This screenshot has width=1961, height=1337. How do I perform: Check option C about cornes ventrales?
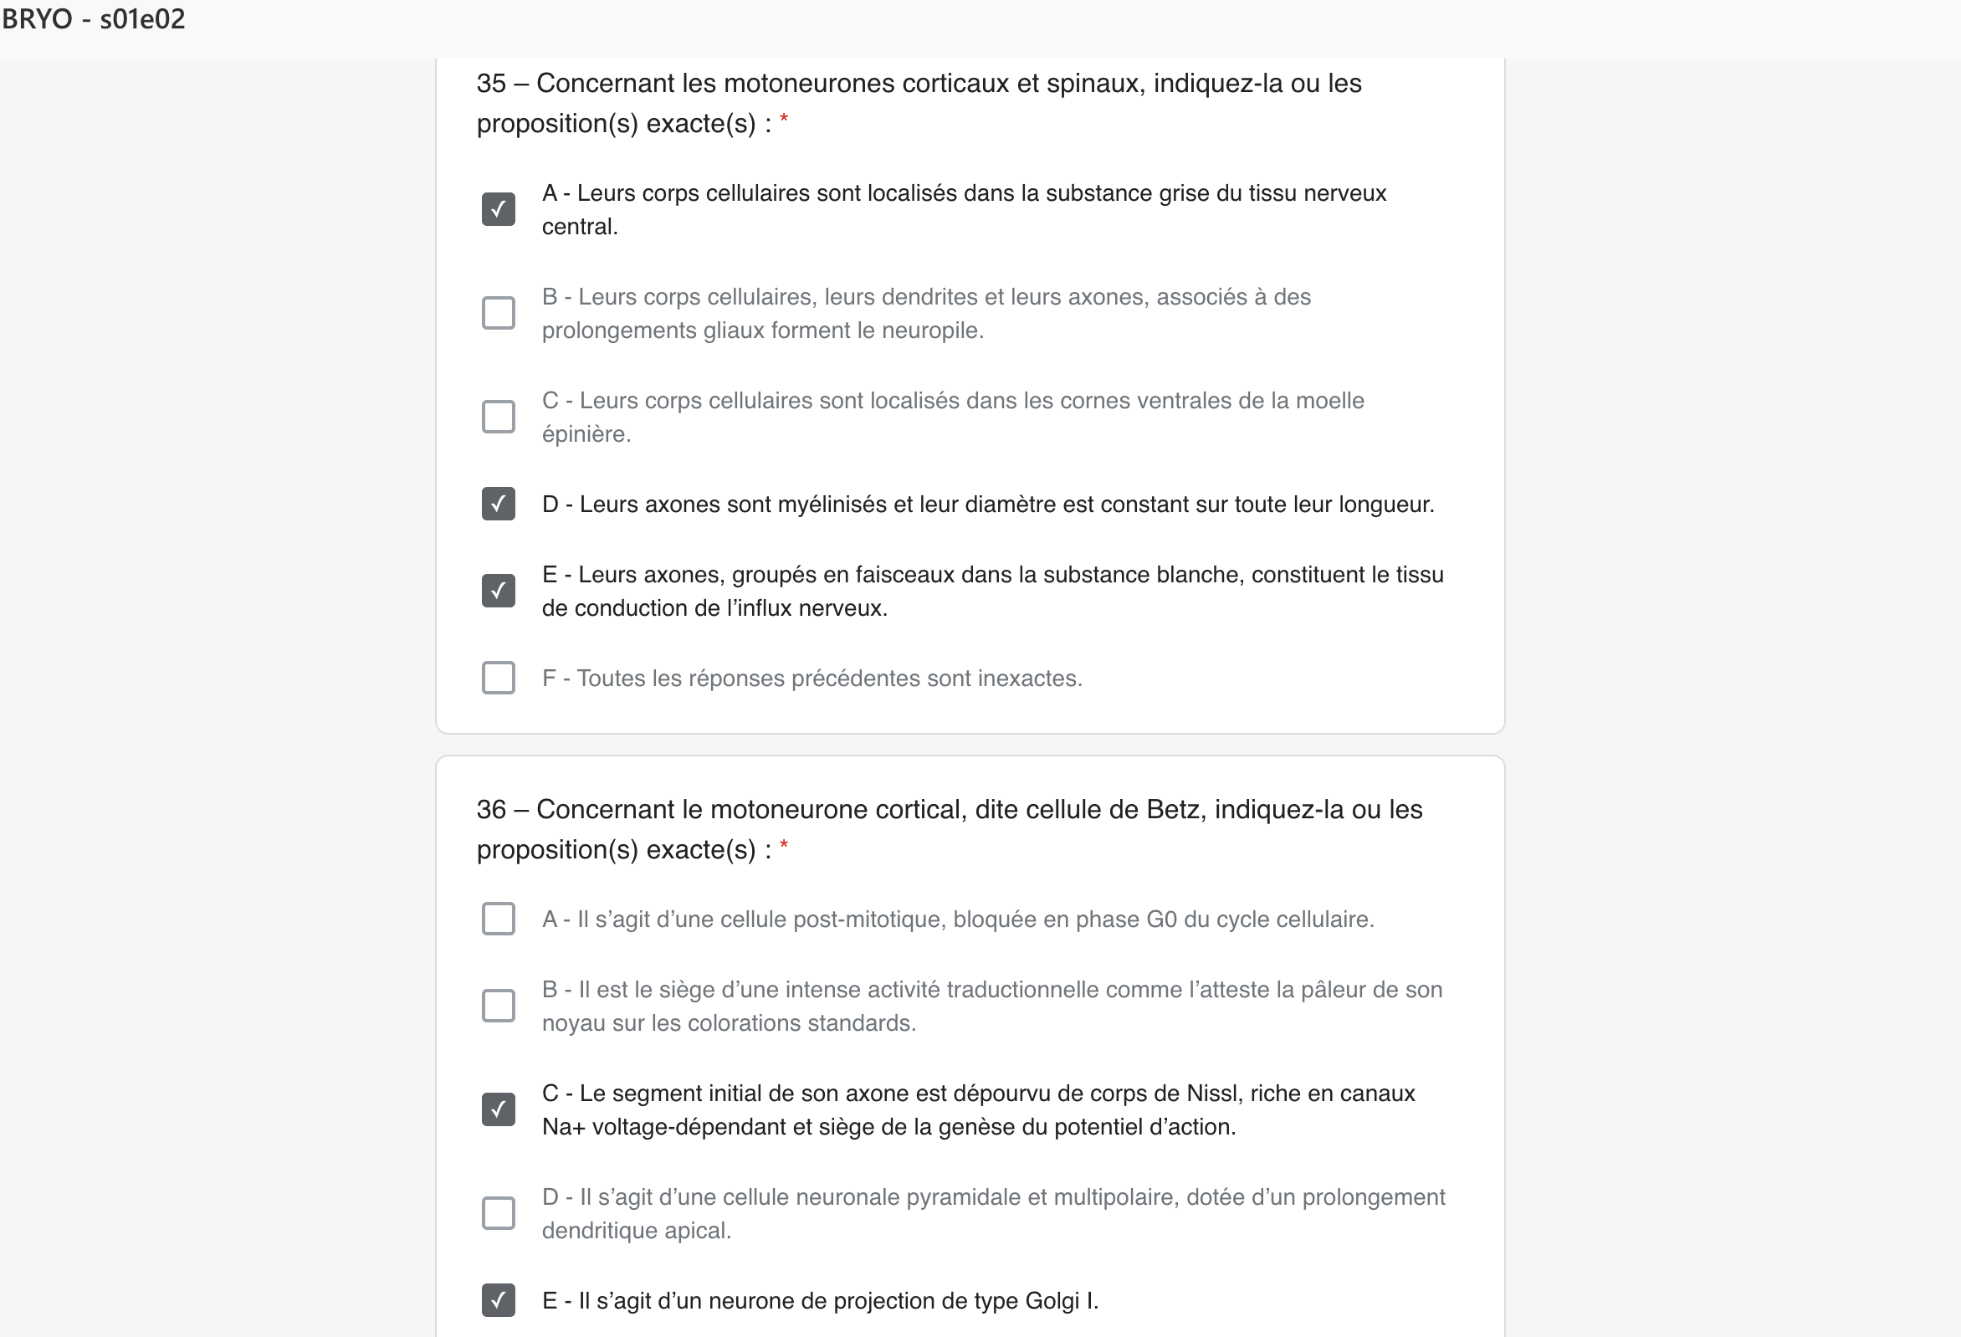[498, 417]
